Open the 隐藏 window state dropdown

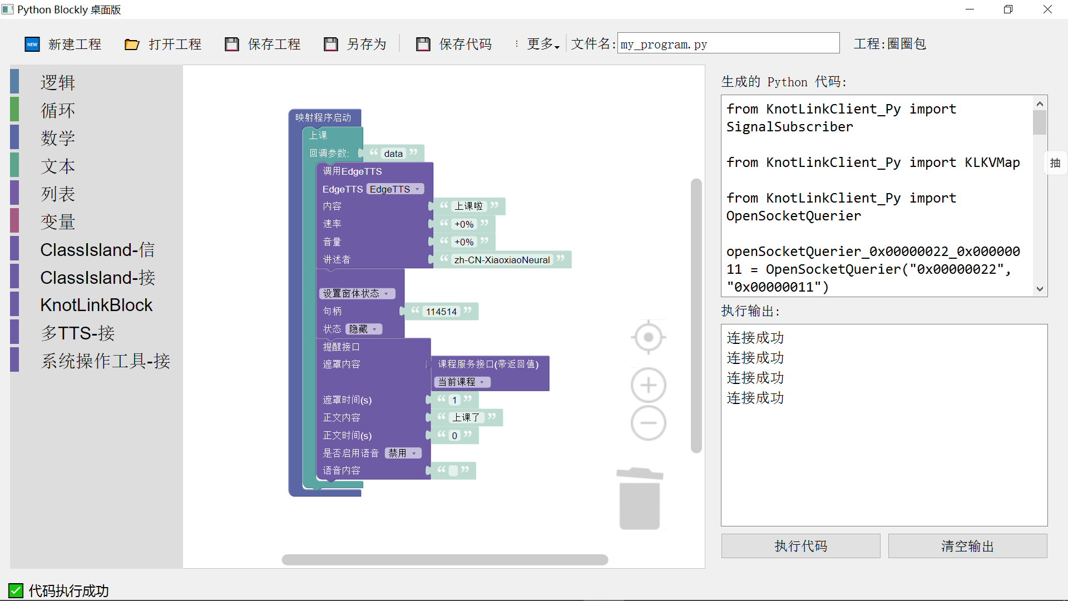[363, 329]
